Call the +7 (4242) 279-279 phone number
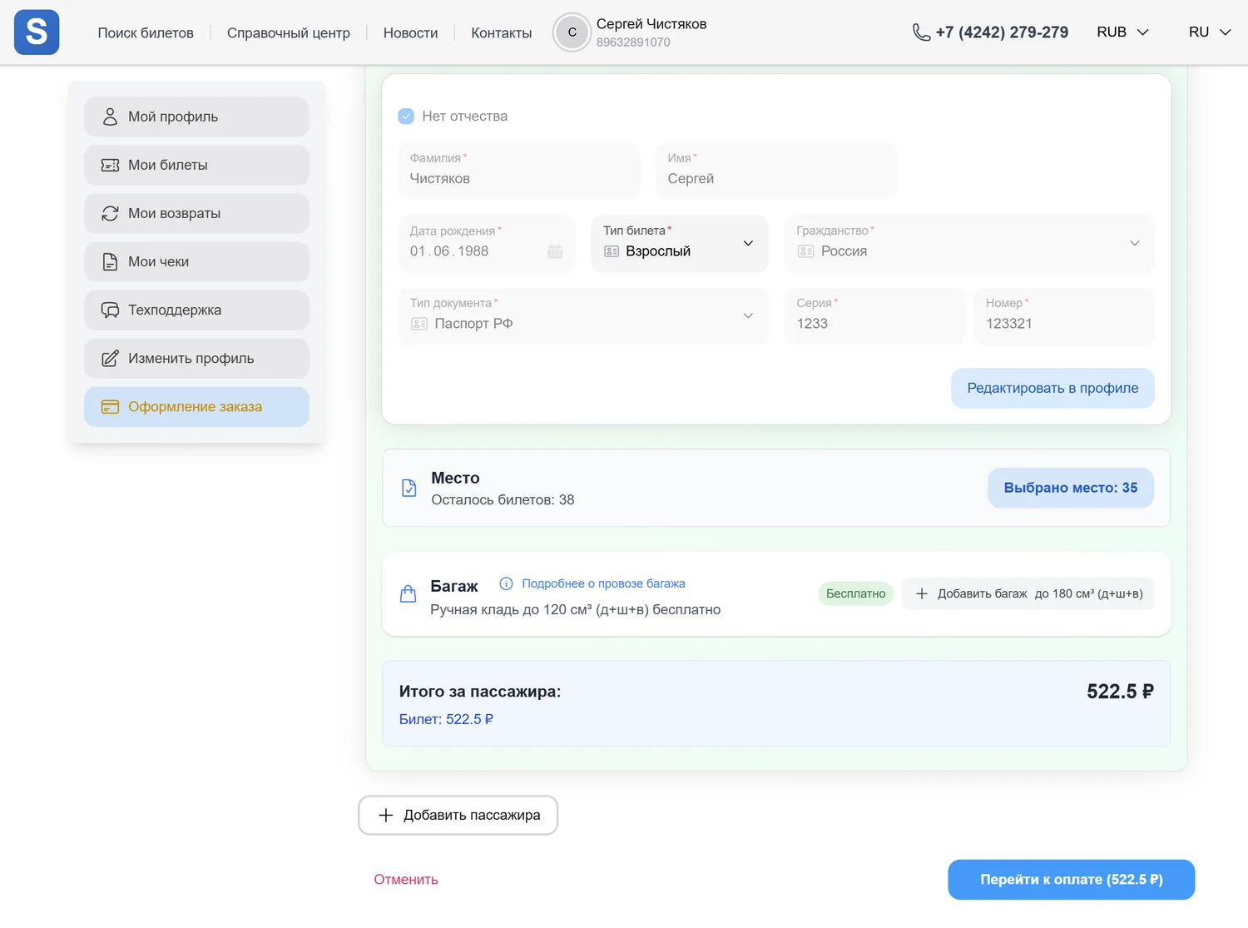The height and width of the screenshot is (928, 1248). click(1002, 32)
